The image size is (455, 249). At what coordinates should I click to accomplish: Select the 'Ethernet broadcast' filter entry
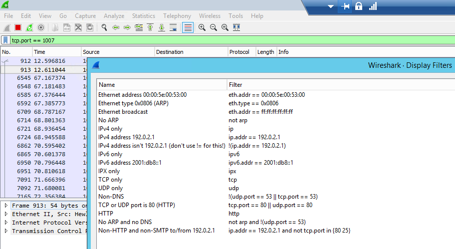pyautogui.click(x=123, y=112)
